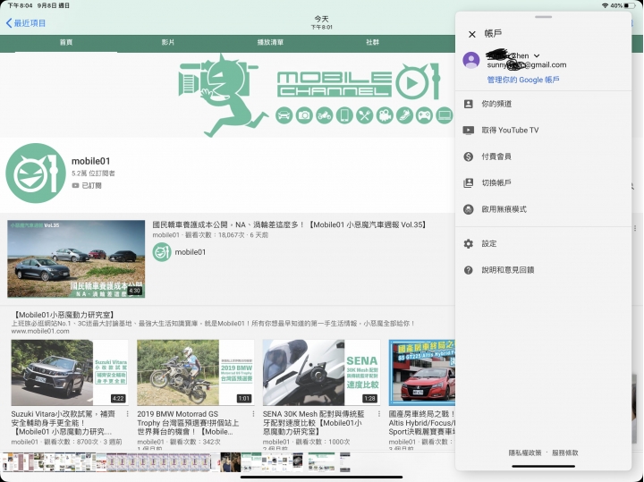Open the featured 小惡魔汽車週報 Vol.35 thumbnail
Screen dimensions: 644x482
click(76, 258)
